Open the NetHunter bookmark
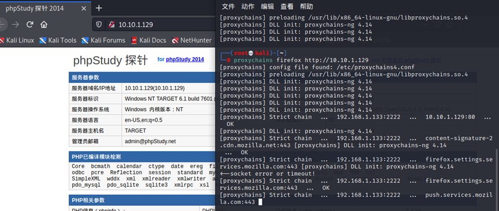This screenshot has height=211, width=499. (192, 40)
